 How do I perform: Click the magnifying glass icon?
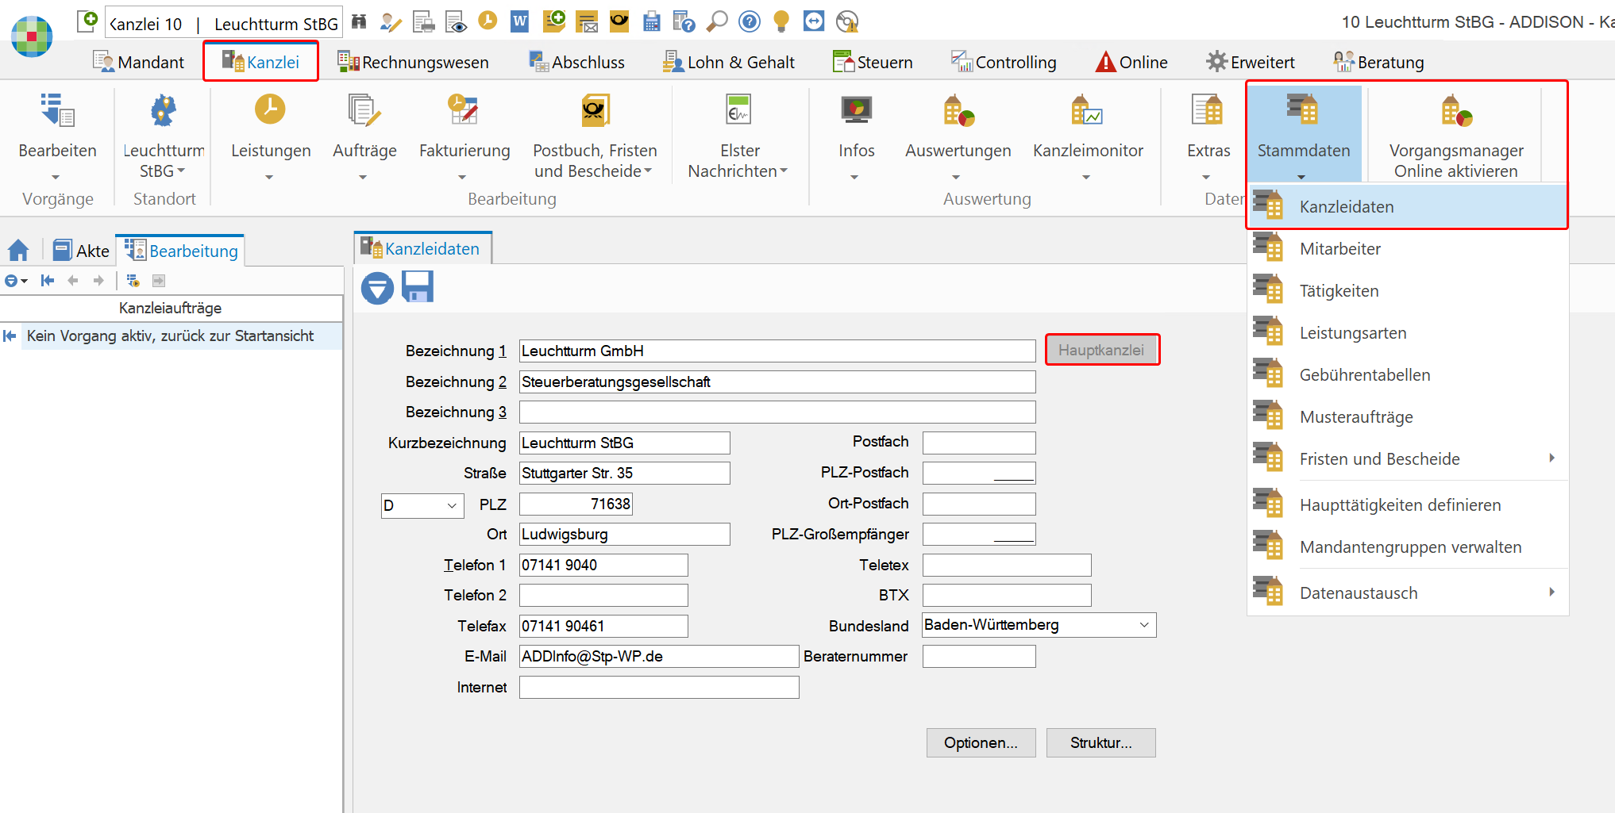[x=717, y=21]
